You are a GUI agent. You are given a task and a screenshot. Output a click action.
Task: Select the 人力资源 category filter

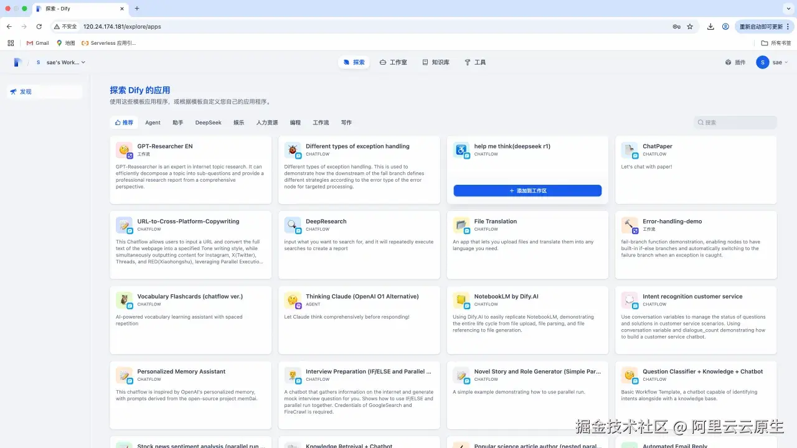[x=267, y=123]
